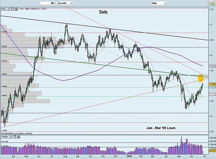Click the Price panel label
Viewport: 216px width, 159px height.
pos(3,9)
